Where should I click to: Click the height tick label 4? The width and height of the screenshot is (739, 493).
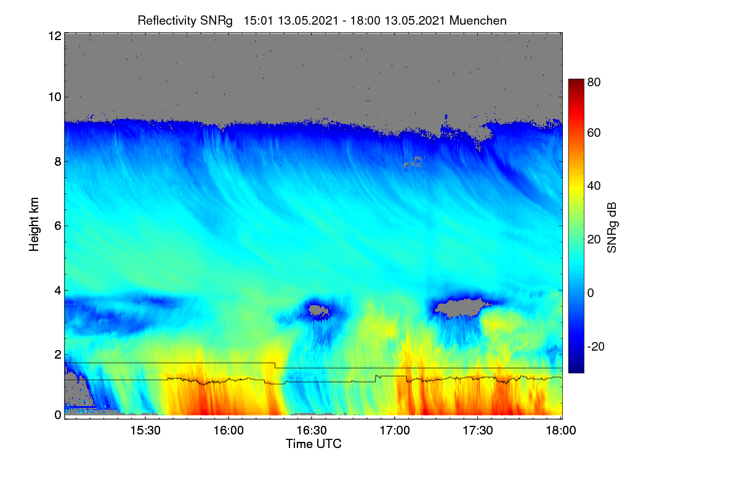[57, 290]
